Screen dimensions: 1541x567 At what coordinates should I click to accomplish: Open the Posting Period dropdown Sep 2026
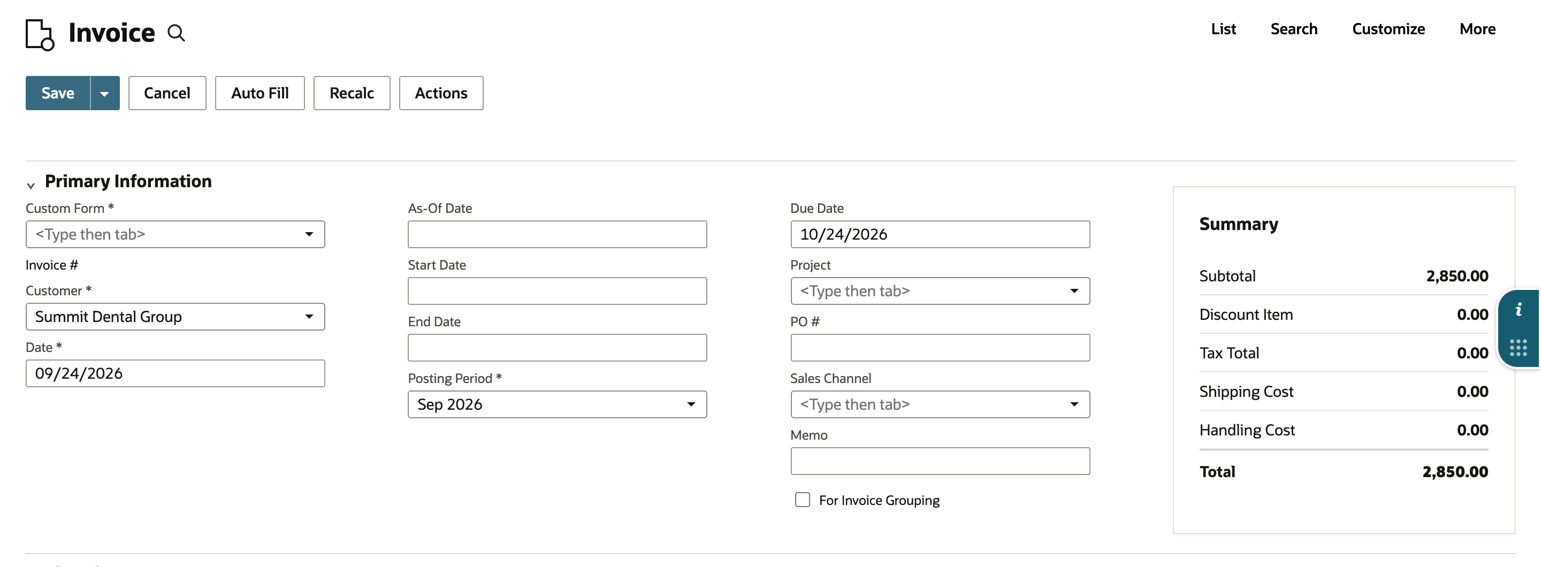pos(557,404)
